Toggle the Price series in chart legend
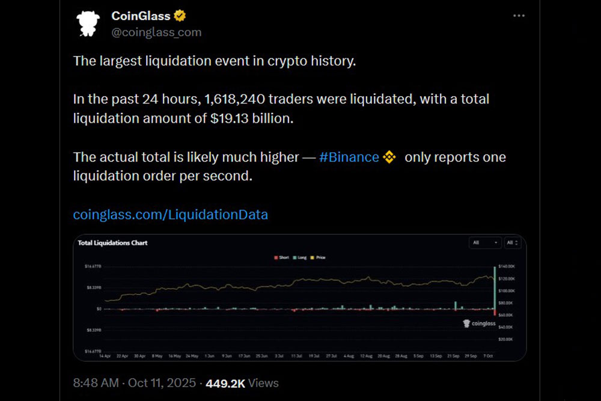601x401 pixels. tap(320, 257)
